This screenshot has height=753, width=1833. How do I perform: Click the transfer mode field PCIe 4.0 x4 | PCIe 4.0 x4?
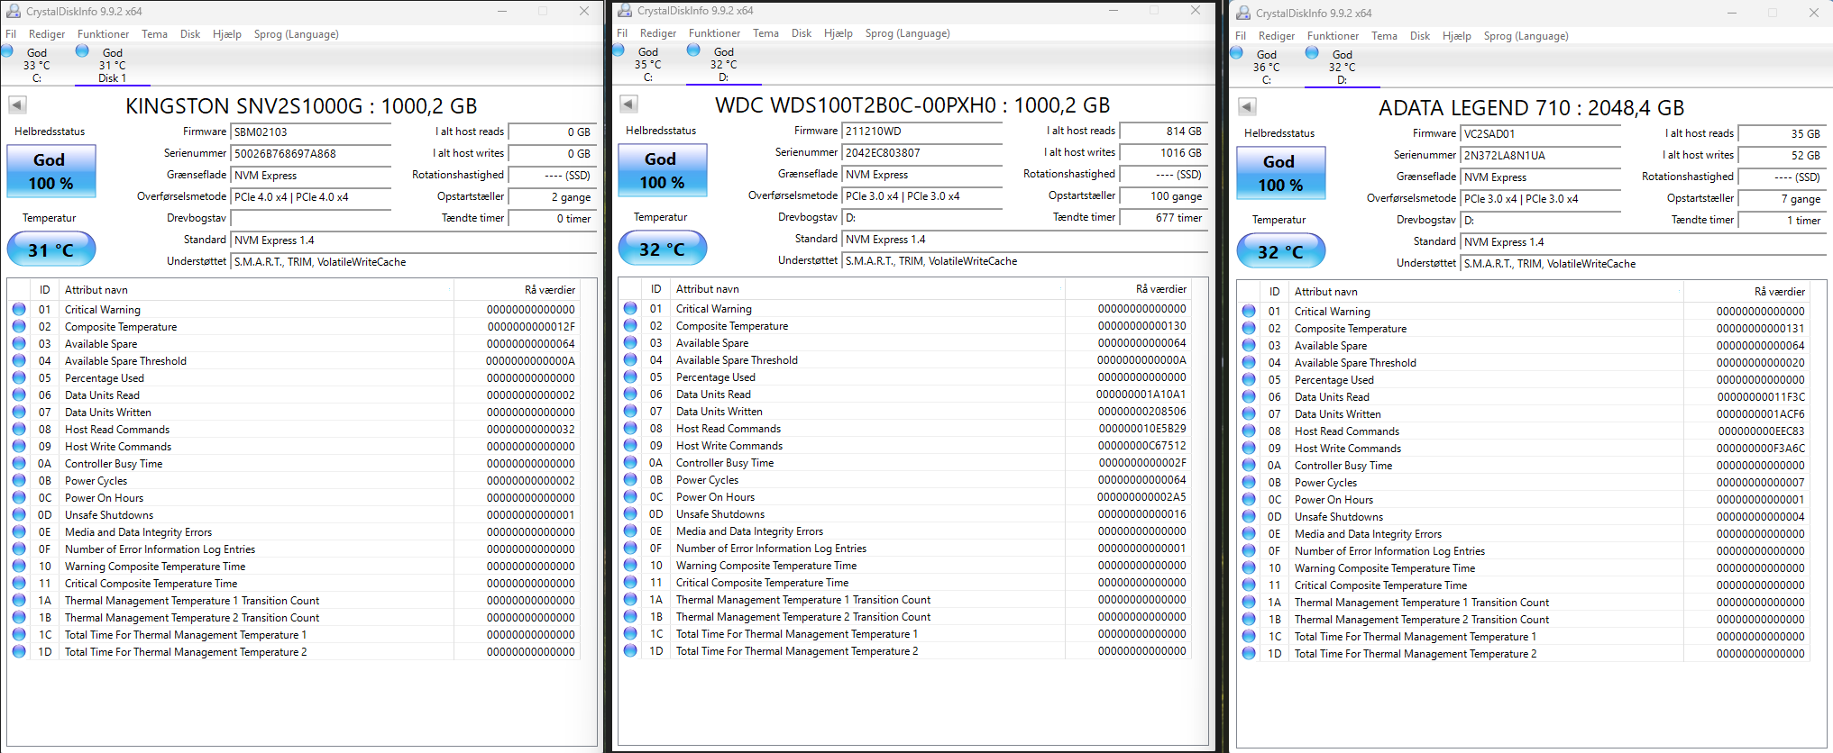point(311,196)
